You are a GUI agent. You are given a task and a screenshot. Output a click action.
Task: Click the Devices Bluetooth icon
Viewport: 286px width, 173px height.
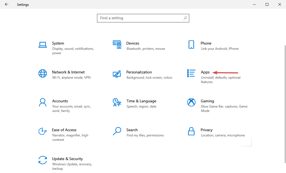[117, 45]
